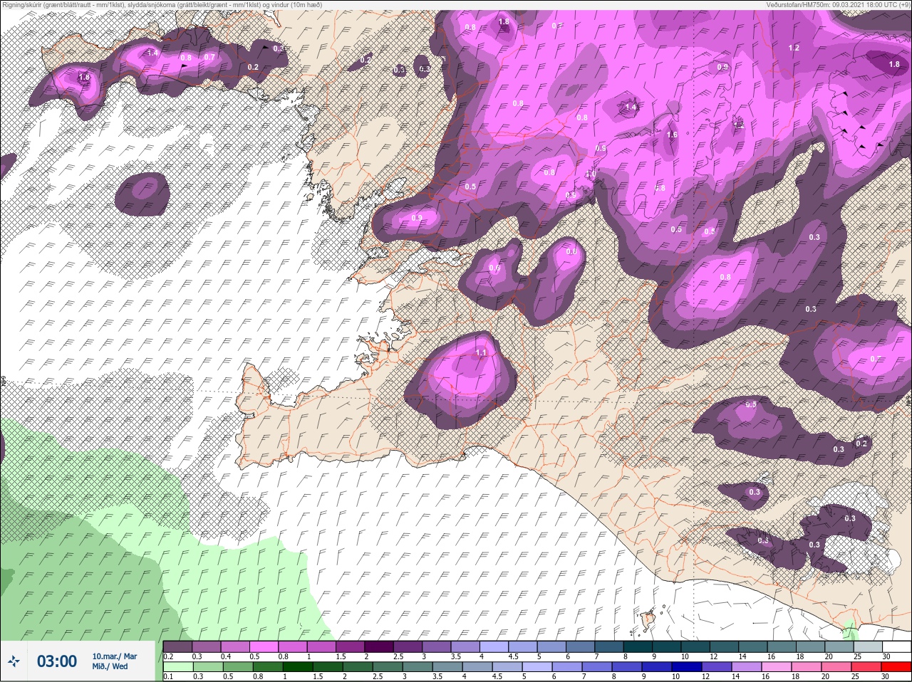Select the snow scale swatch labeled 1
The image size is (912, 682).
[x=321, y=646]
